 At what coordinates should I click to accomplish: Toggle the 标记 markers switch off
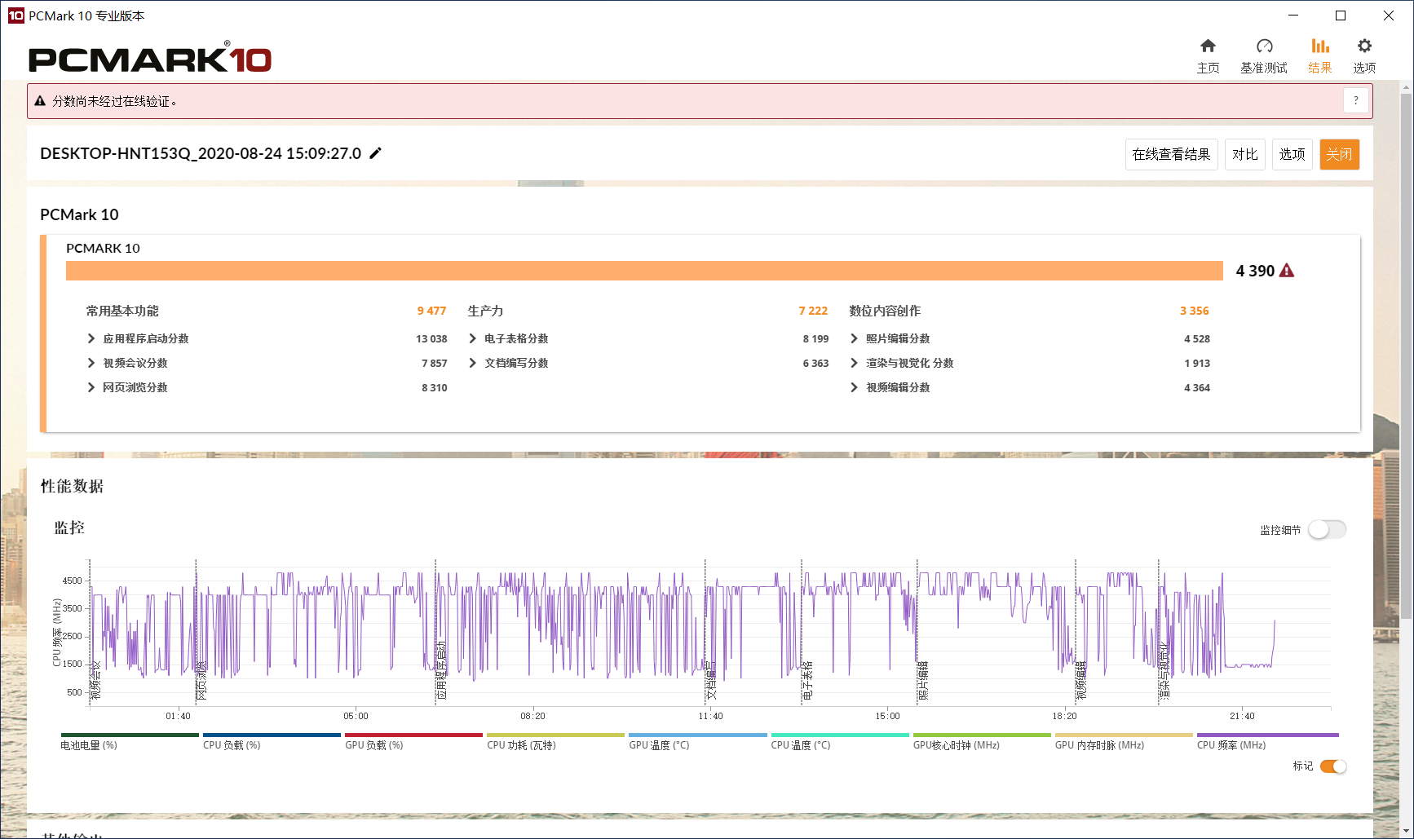(1333, 766)
